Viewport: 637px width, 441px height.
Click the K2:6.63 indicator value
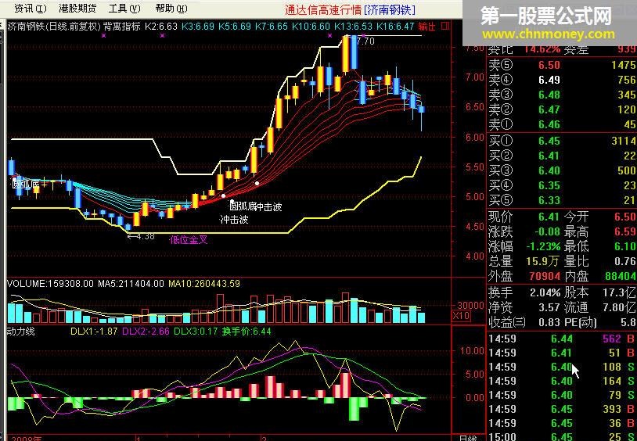pyautogui.click(x=161, y=27)
